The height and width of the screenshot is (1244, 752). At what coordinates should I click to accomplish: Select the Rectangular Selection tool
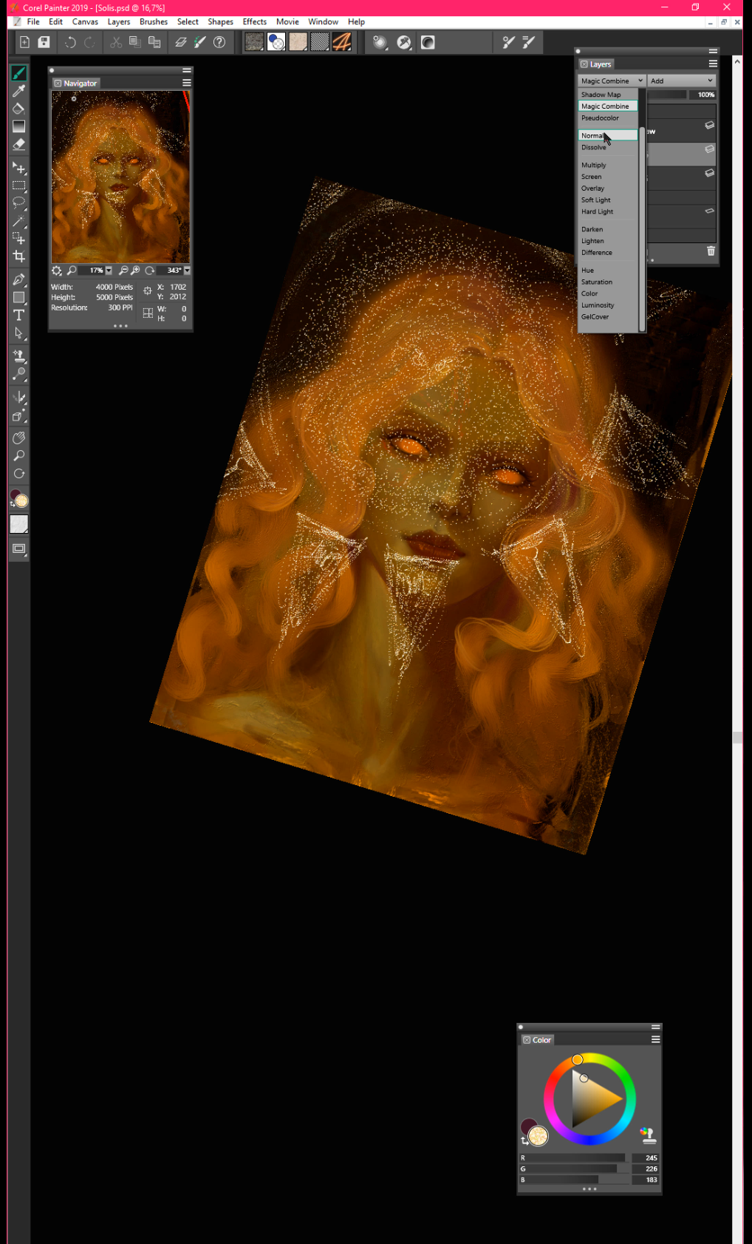pyautogui.click(x=19, y=186)
